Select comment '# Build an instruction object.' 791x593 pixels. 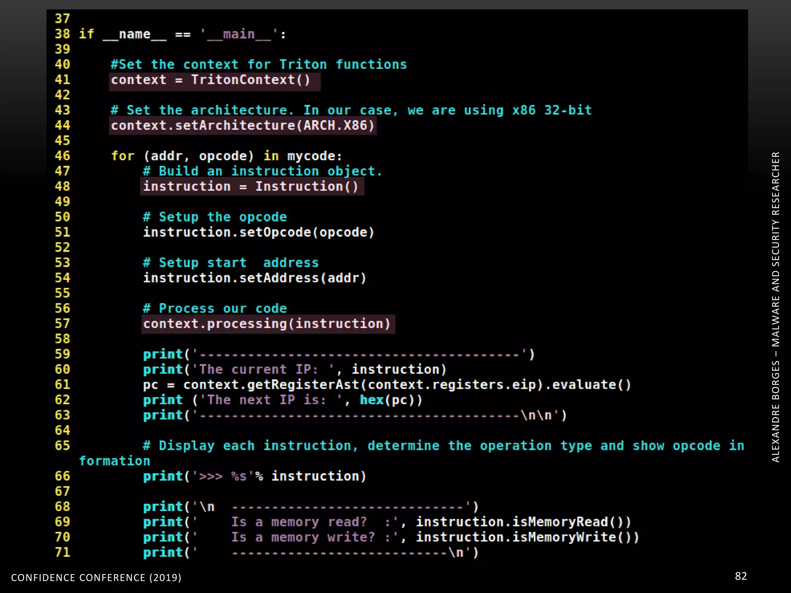point(263,171)
